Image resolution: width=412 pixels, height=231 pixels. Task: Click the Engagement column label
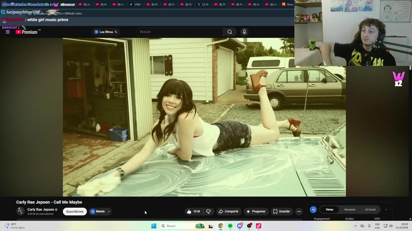pyautogui.click(x=322, y=219)
